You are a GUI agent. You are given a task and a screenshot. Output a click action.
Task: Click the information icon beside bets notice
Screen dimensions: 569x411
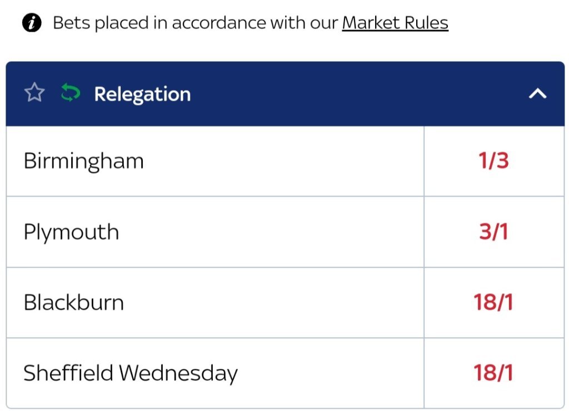pyautogui.click(x=32, y=23)
